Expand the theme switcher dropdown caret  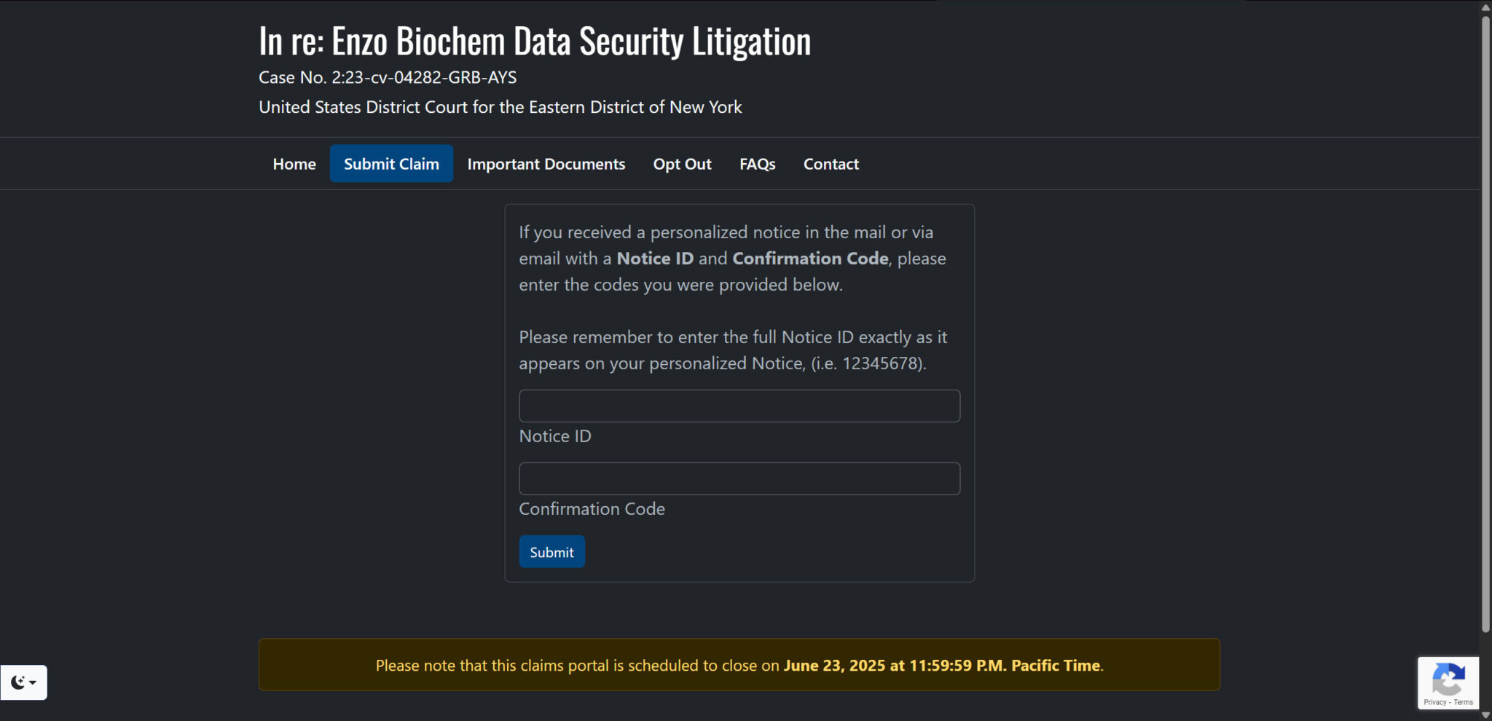[33, 682]
